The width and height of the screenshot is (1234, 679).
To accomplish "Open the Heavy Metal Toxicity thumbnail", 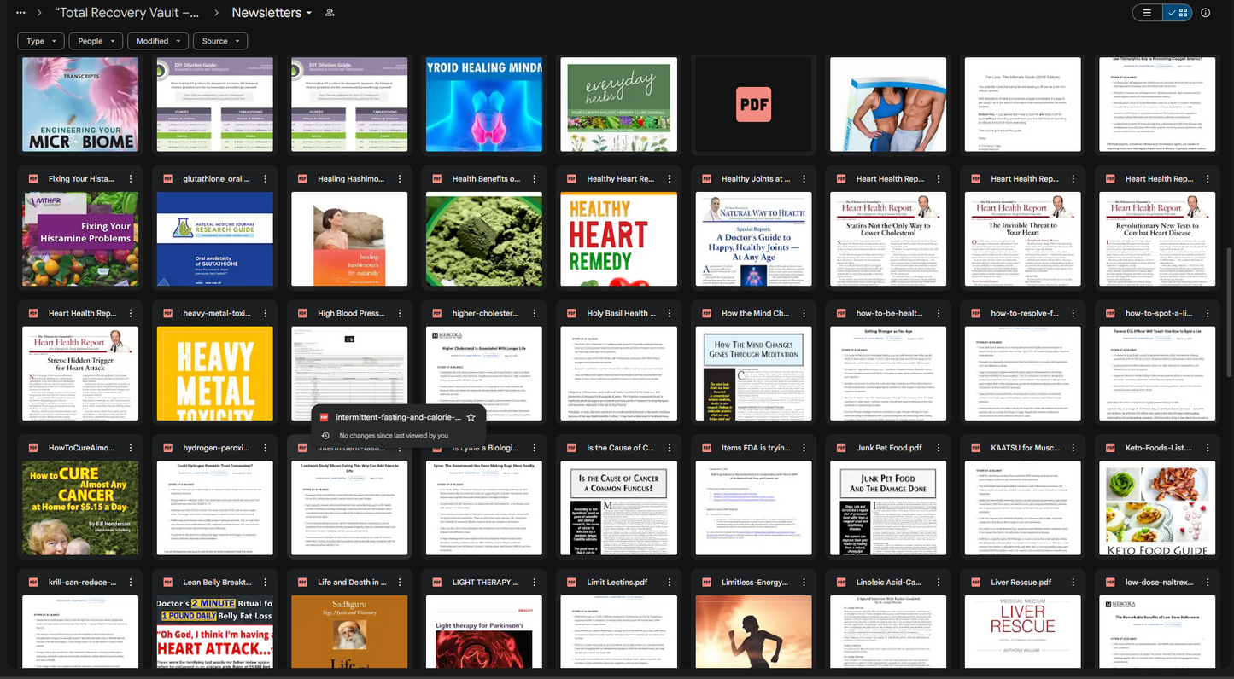I will coord(215,373).
